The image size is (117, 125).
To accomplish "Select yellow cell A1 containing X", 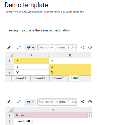I will [31, 61].
